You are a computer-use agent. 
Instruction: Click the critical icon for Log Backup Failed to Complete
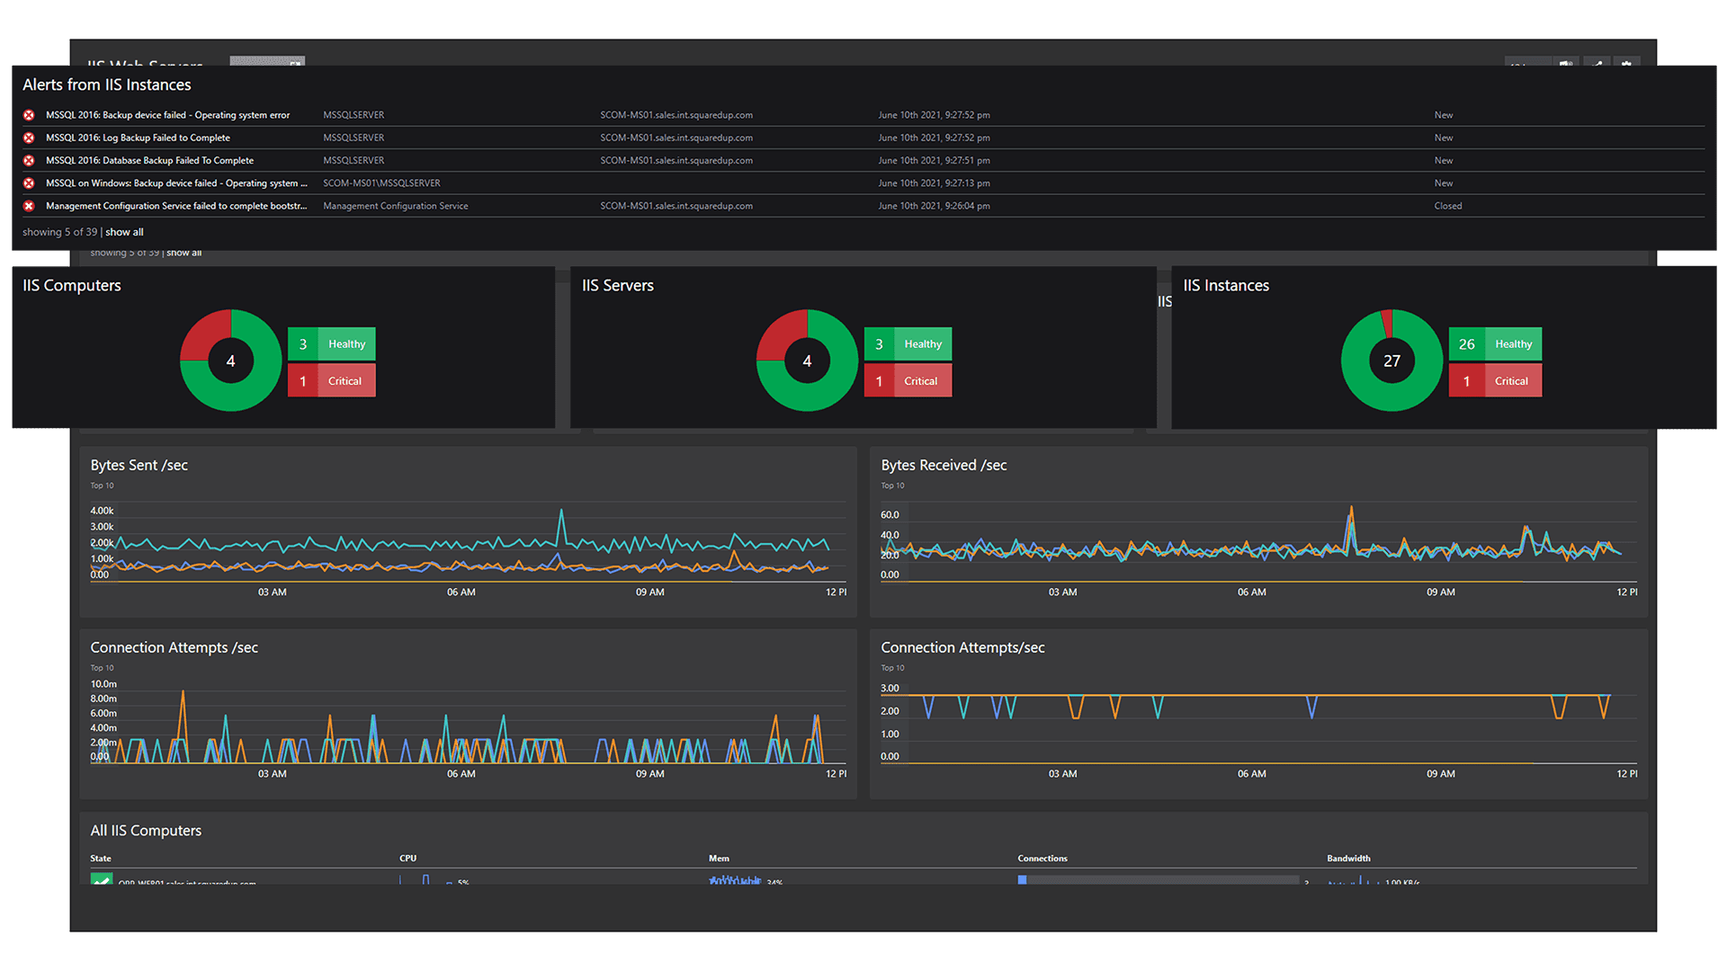(x=29, y=138)
